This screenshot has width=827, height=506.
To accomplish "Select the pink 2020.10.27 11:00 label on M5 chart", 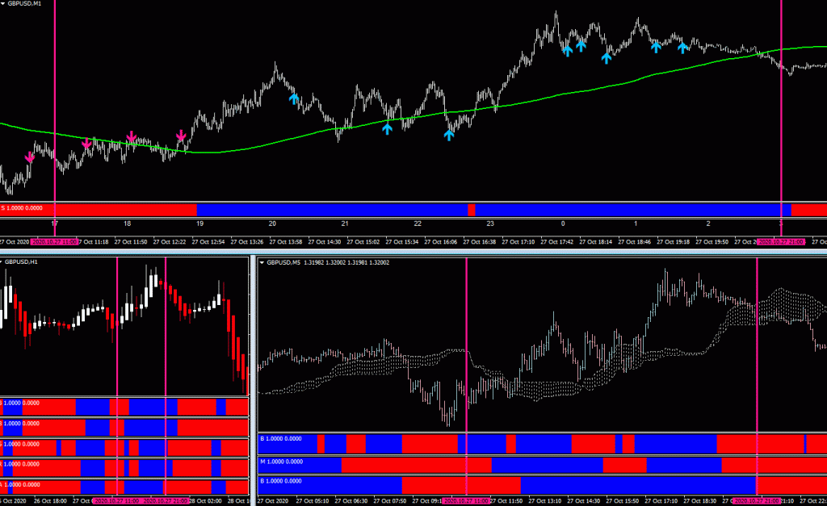I will [466, 500].
